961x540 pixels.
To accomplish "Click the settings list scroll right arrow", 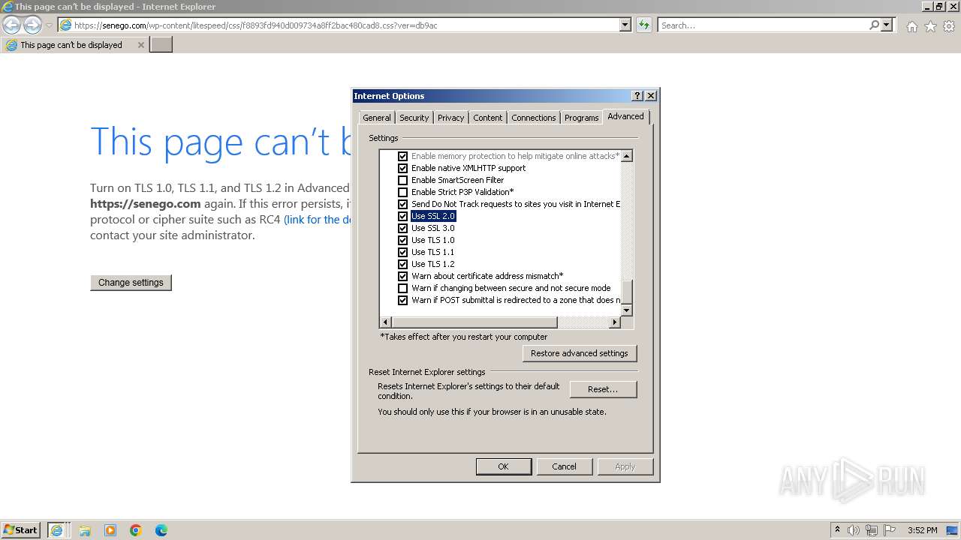I will (x=615, y=322).
